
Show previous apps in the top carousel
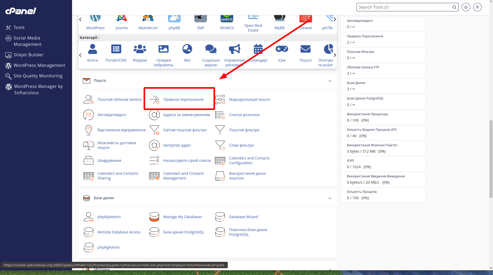point(80,19)
